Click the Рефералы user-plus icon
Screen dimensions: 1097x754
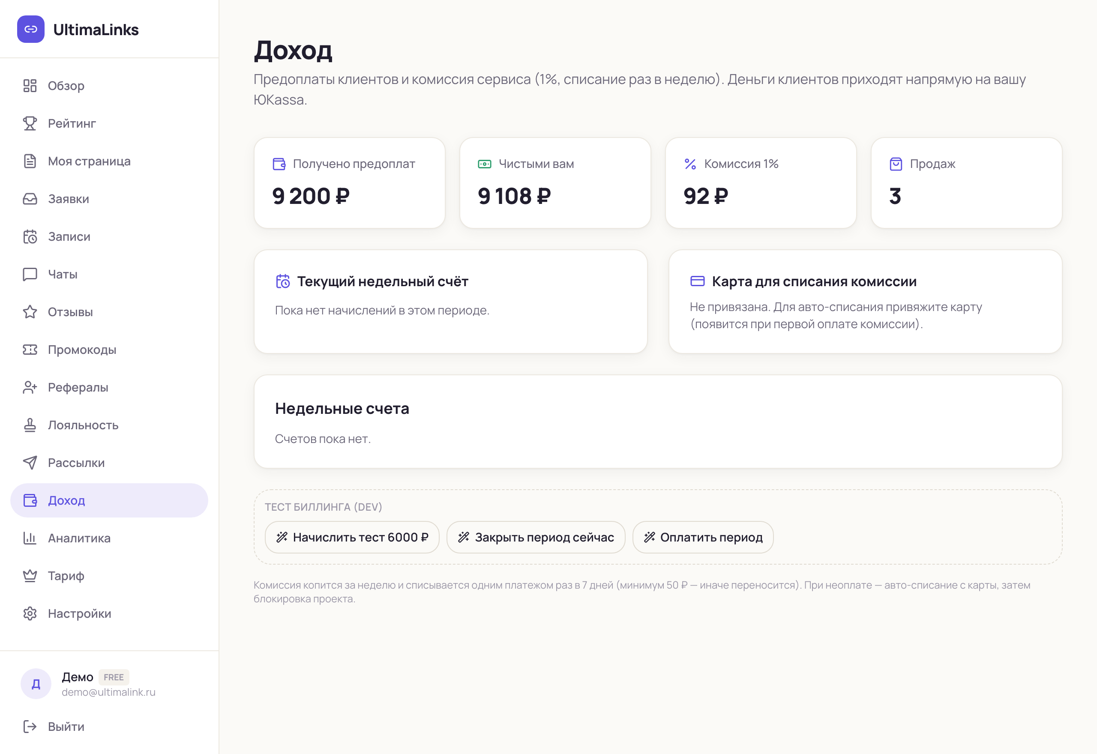pos(30,387)
